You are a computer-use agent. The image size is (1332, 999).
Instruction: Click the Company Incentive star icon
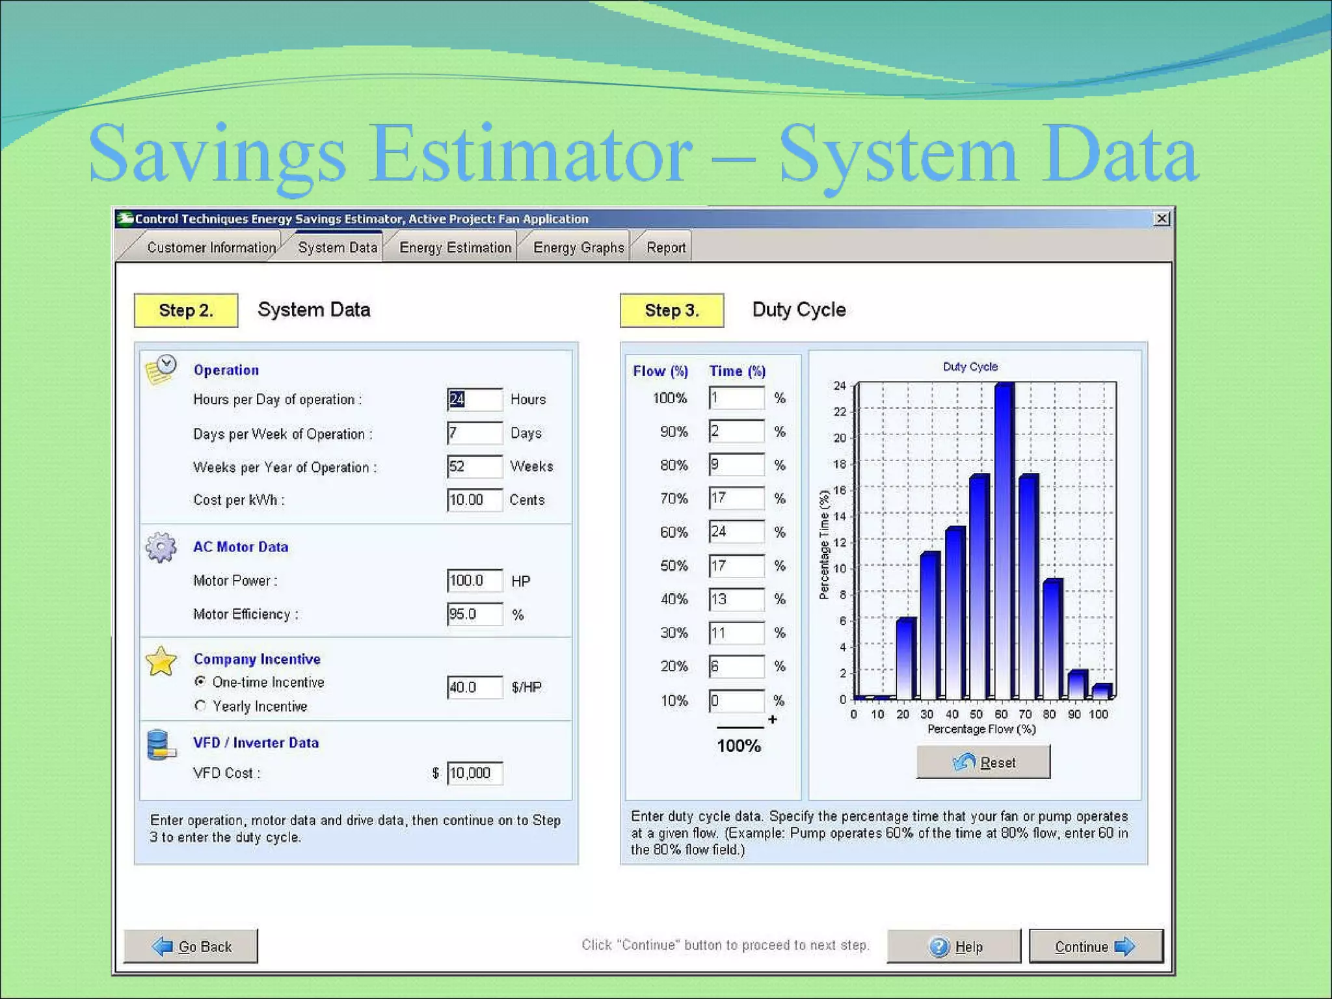[x=161, y=661]
